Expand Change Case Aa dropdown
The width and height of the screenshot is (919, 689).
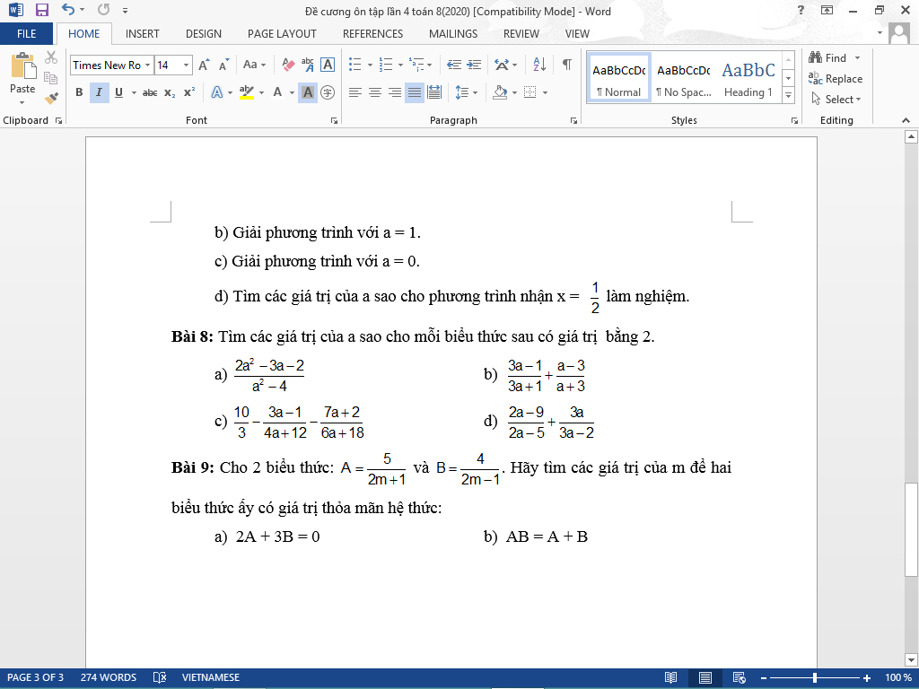pyautogui.click(x=254, y=65)
